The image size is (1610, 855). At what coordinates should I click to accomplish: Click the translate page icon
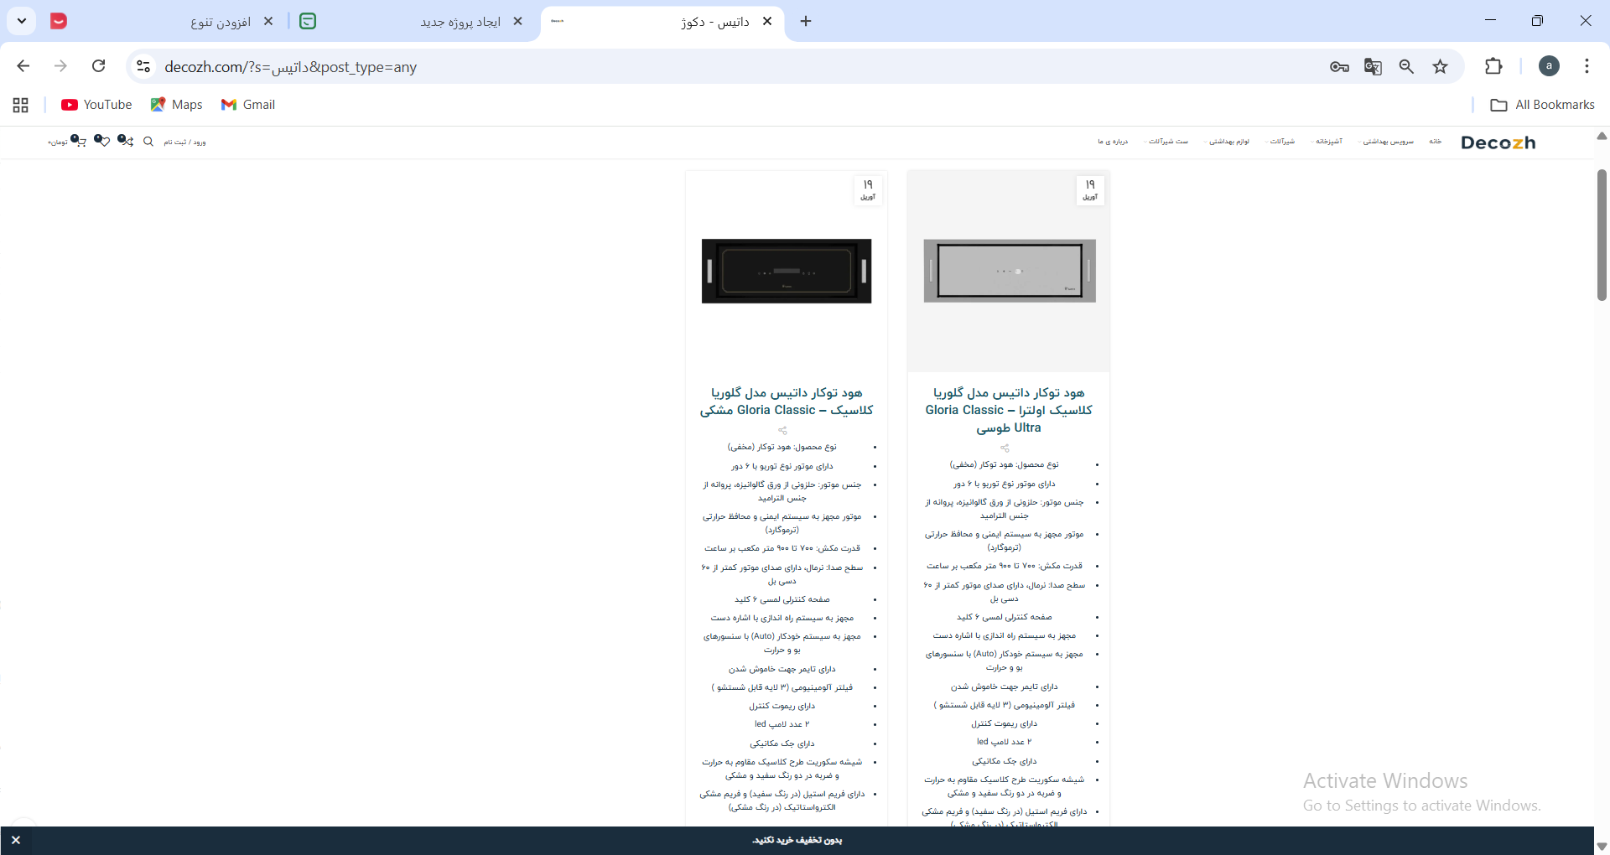[1373, 67]
